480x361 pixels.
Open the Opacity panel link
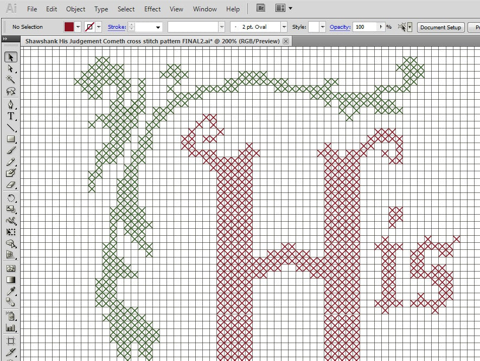(x=340, y=27)
